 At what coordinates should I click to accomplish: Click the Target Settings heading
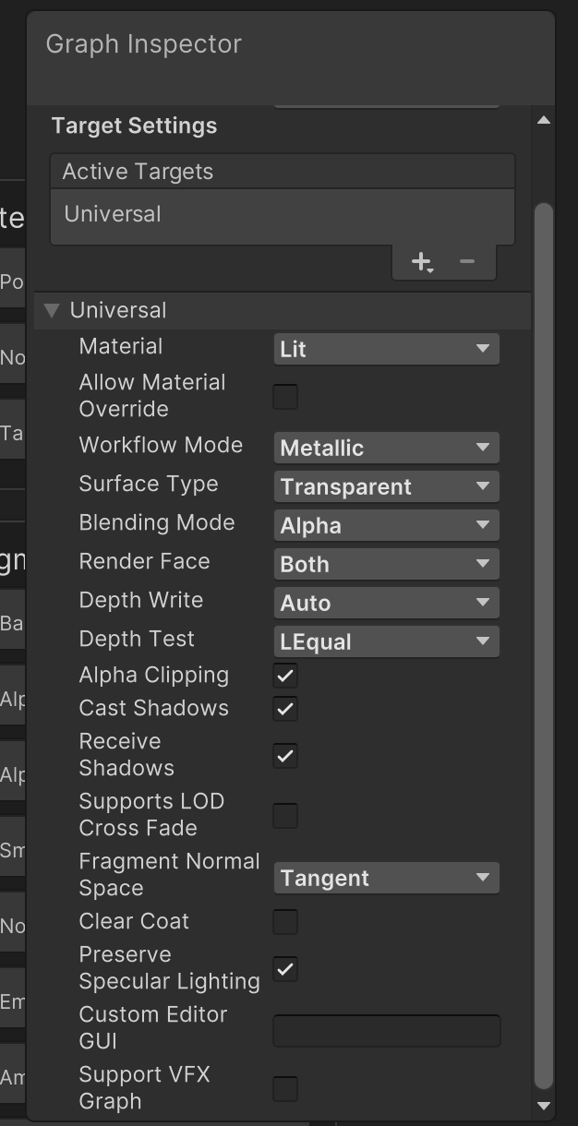click(134, 126)
